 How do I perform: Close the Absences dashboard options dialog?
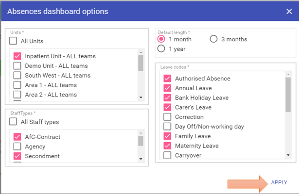[x=289, y=11]
